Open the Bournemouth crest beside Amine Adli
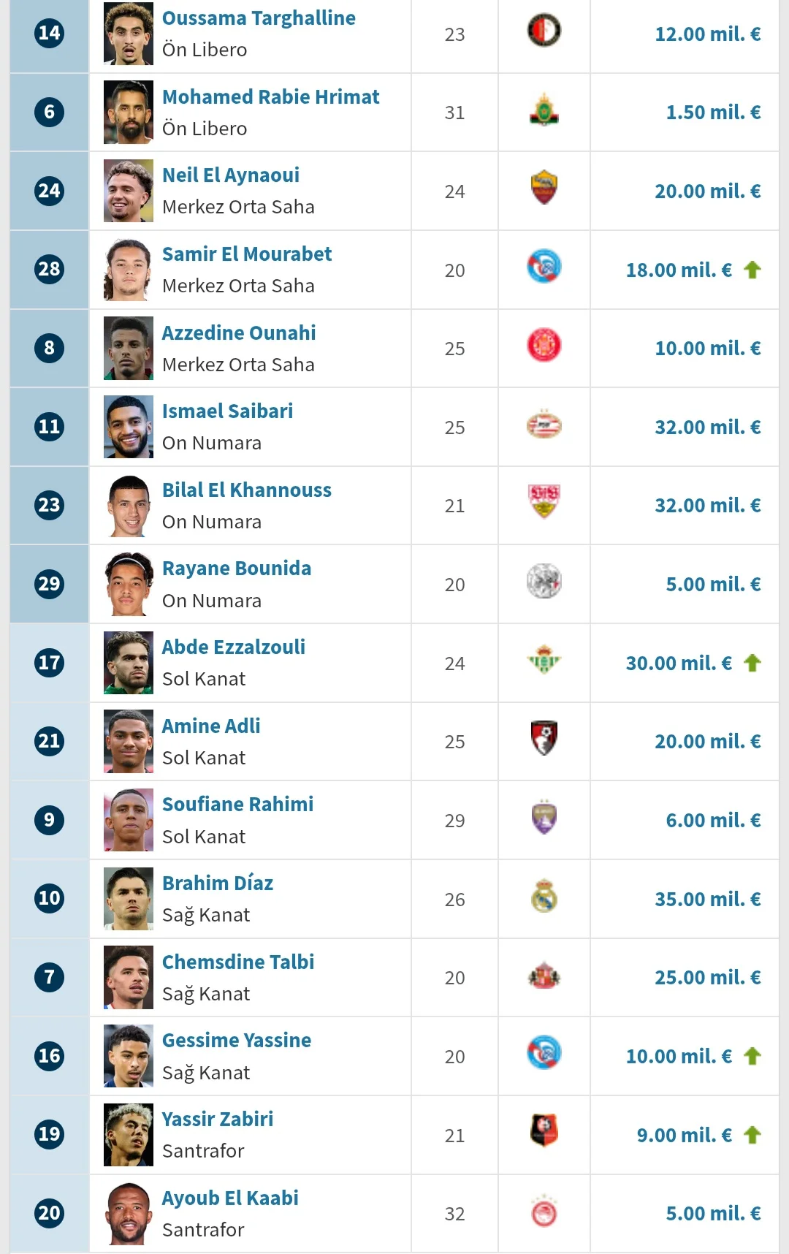Image resolution: width=789 pixels, height=1254 pixels. (x=544, y=739)
